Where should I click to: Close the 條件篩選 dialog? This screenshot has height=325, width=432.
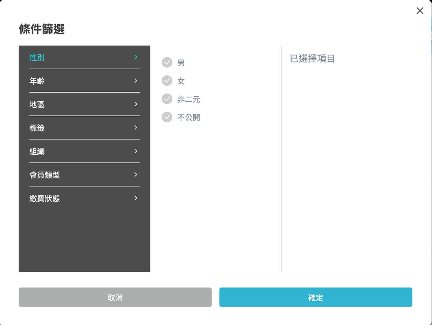(x=420, y=11)
